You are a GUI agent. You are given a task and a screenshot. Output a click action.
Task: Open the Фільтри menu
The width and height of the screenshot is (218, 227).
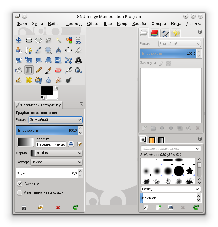pyautogui.click(x=159, y=24)
